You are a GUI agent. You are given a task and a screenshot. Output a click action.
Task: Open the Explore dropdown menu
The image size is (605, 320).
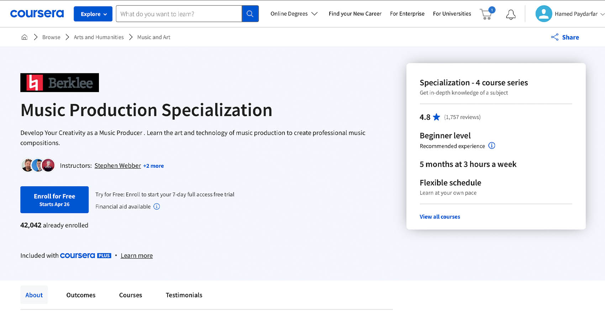tap(93, 14)
